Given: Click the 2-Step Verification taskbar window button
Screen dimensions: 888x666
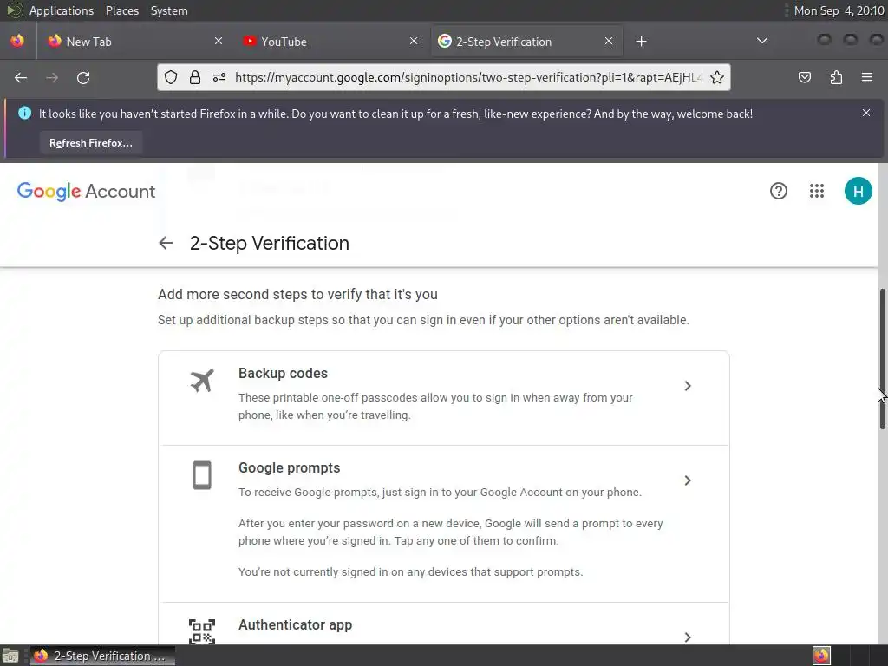Looking at the screenshot, I should (x=102, y=656).
